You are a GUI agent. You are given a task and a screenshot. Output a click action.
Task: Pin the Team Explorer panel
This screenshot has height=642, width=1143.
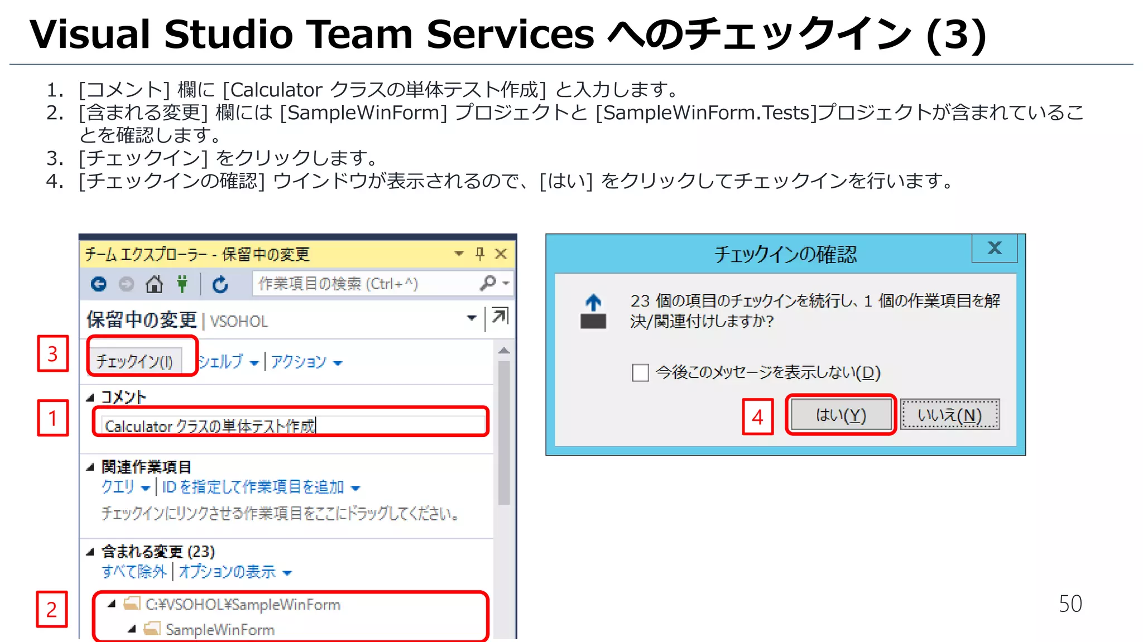click(x=479, y=254)
